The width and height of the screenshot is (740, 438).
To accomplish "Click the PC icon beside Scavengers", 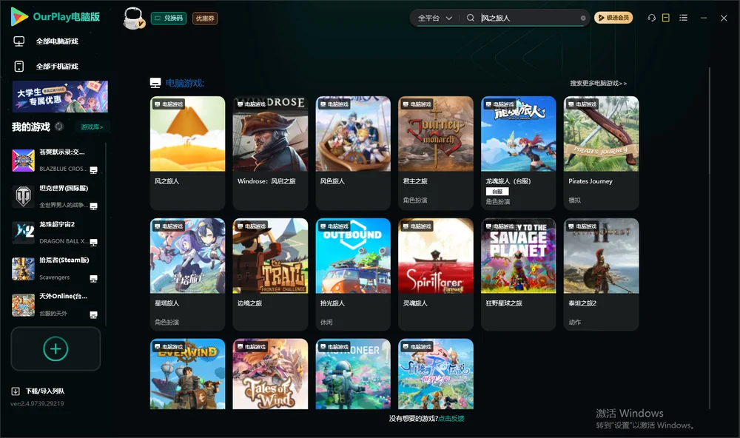I will coord(93,278).
